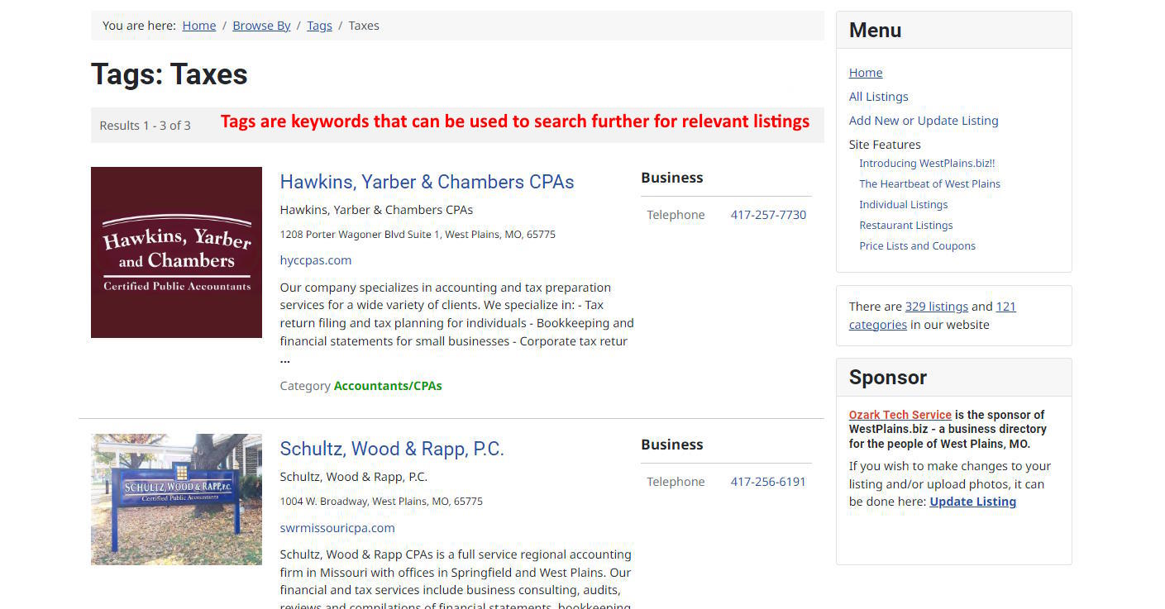
Task: Open the Hawkins, Yarber & Chambers CPAs listing title
Action: [427, 182]
